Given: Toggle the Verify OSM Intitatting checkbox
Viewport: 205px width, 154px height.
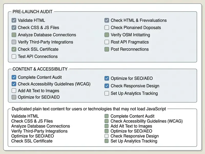Looking at the screenshot, I should click(x=107, y=35).
